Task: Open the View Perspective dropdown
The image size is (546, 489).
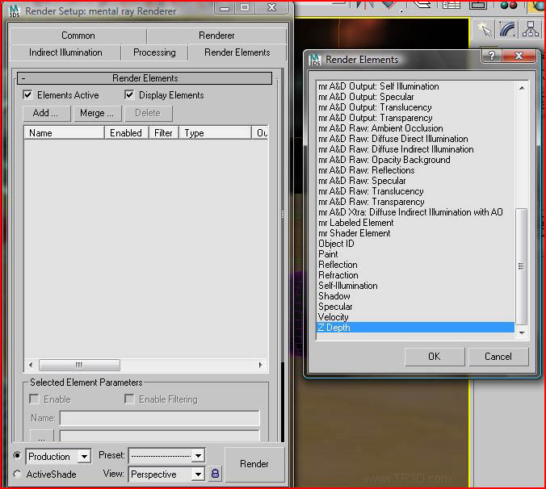Action: (167, 474)
